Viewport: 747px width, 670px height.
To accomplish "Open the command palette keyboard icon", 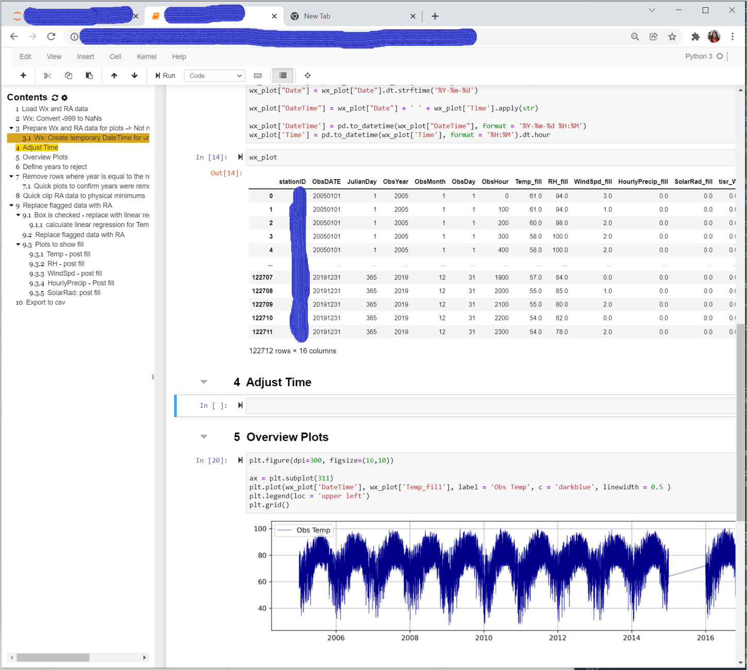I will pyautogui.click(x=258, y=76).
